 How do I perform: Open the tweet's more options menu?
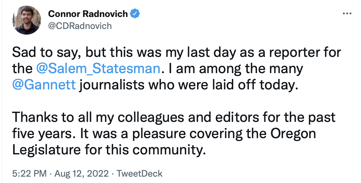click(347, 14)
